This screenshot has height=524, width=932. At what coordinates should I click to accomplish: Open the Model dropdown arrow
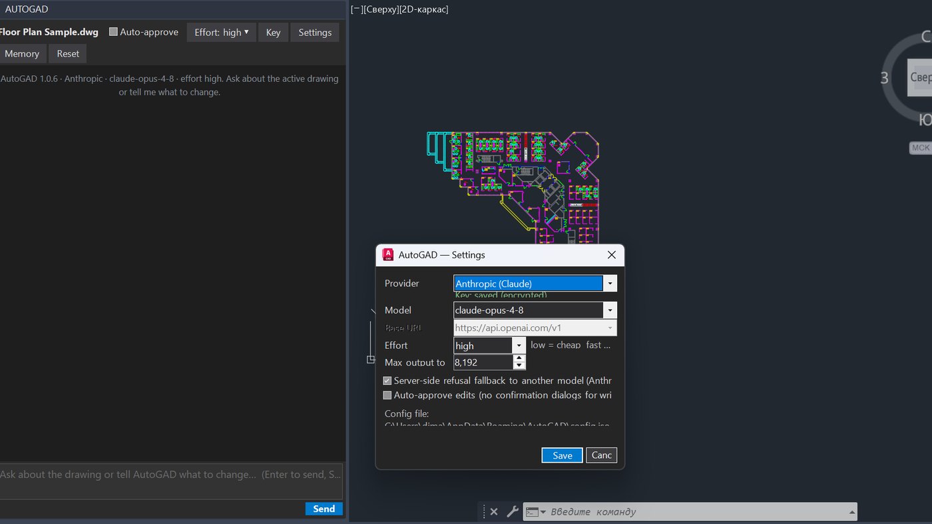610,310
